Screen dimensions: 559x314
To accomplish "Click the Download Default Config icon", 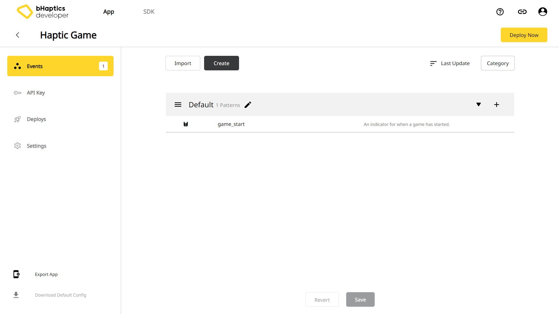I will click(16, 295).
